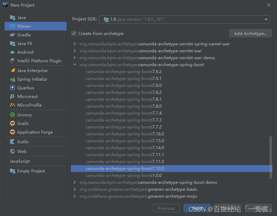Select Quarkus project type label
277x216 pixels.
[x=26, y=88]
